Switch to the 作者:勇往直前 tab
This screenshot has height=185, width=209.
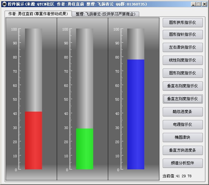point(38,14)
